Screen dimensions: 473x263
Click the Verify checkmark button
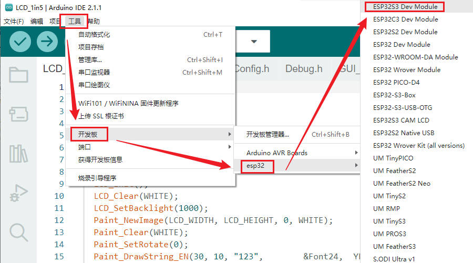20,42
